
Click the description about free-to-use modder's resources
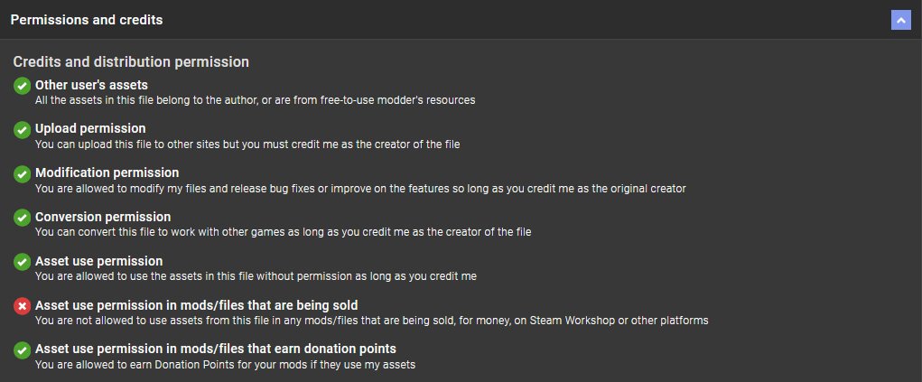(x=255, y=99)
